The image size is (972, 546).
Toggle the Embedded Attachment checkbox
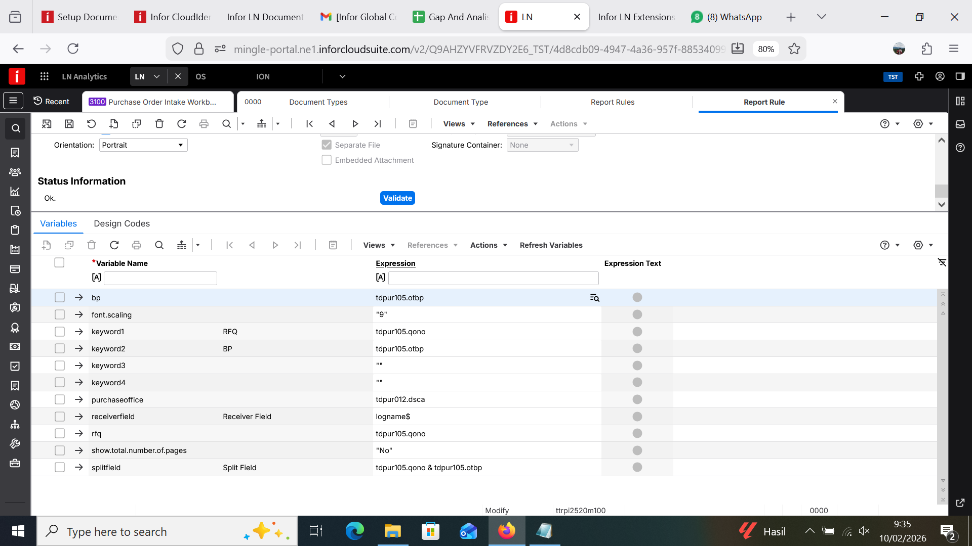click(327, 160)
